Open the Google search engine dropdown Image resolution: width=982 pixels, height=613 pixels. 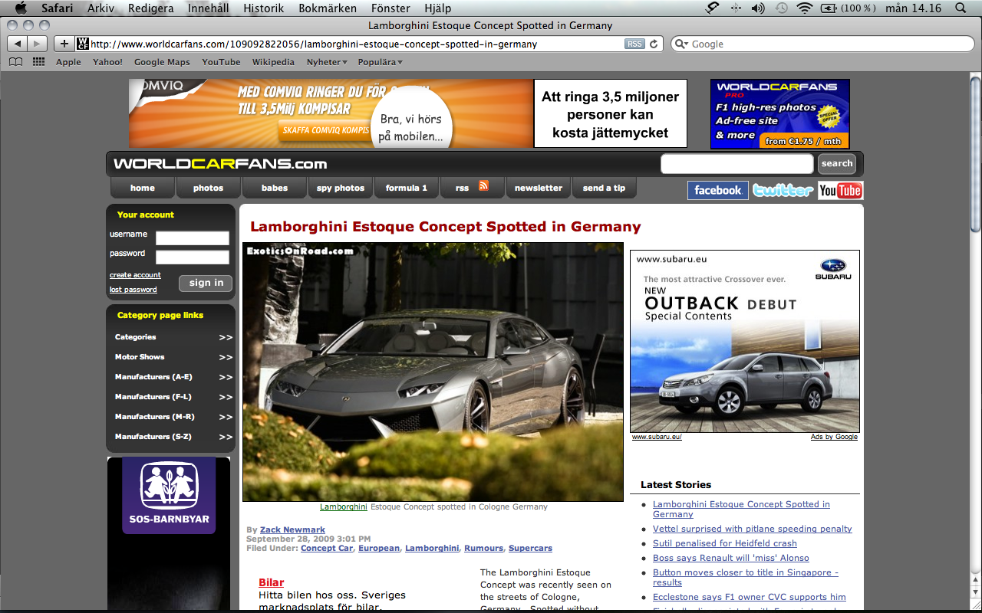(x=682, y=44)
